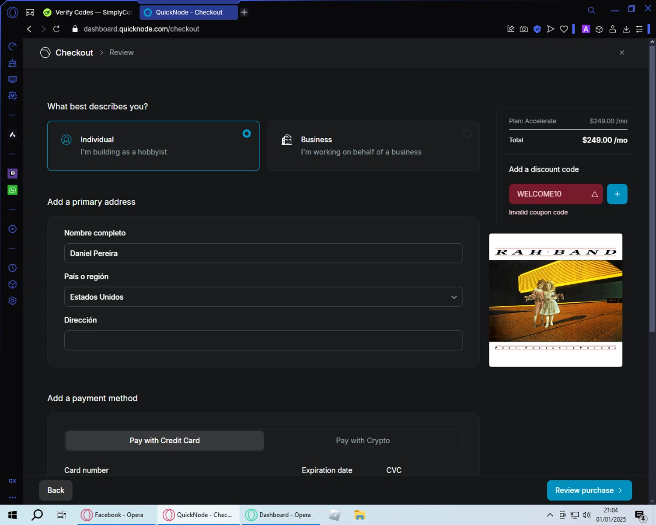Click the padlock site info icon
The width and height of the screenshot is (656, 525).
[x=75, y=29]
